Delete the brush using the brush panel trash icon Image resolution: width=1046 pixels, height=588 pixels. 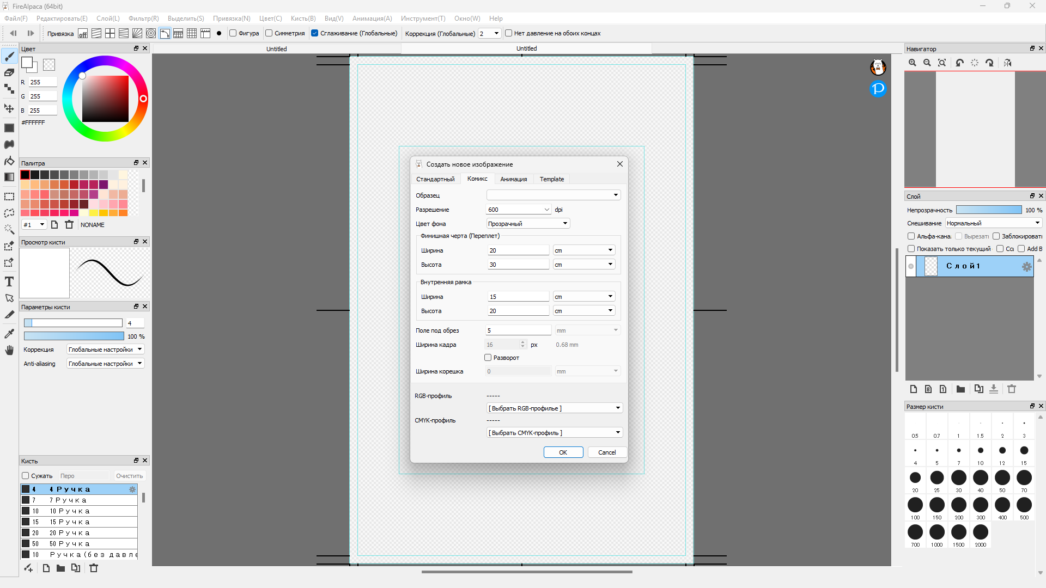(x=94, y=568)
